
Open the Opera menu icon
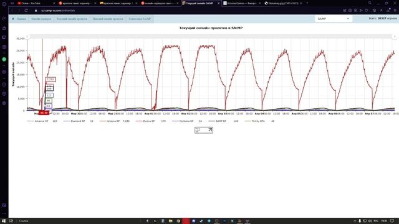point(4,4)
